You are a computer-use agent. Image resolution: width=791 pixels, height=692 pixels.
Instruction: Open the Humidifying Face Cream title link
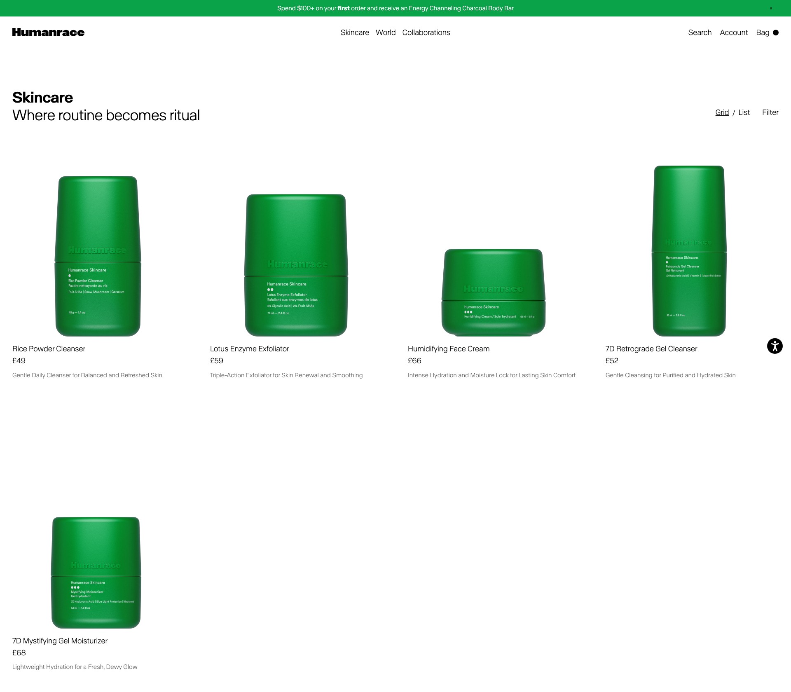[x=449, y=349]
